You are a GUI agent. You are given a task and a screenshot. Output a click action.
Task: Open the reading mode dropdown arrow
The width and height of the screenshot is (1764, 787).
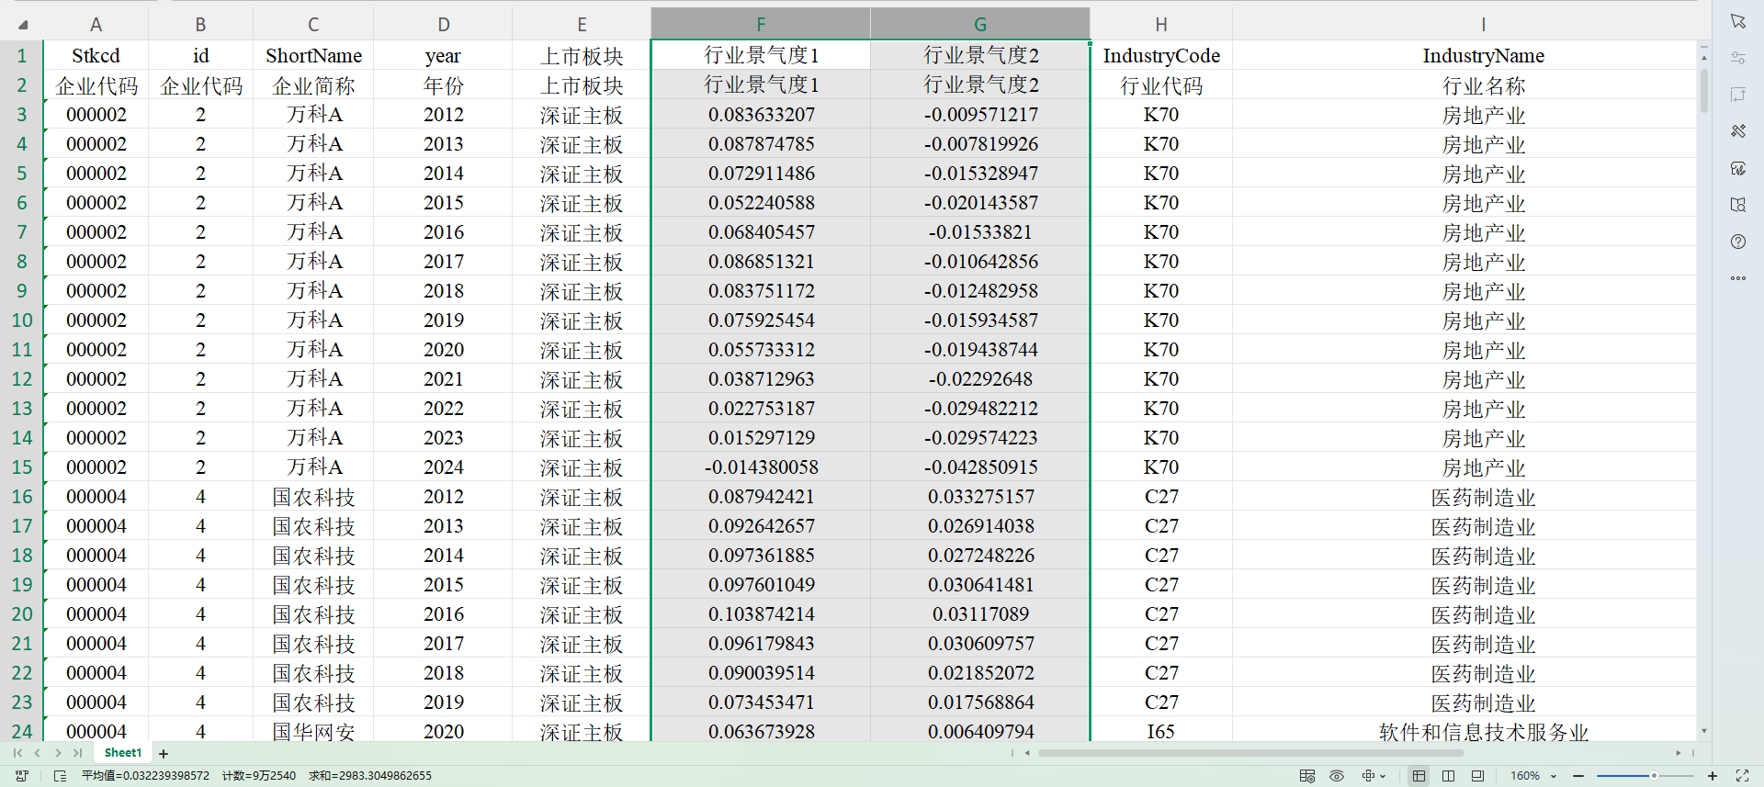point(1383,776)
